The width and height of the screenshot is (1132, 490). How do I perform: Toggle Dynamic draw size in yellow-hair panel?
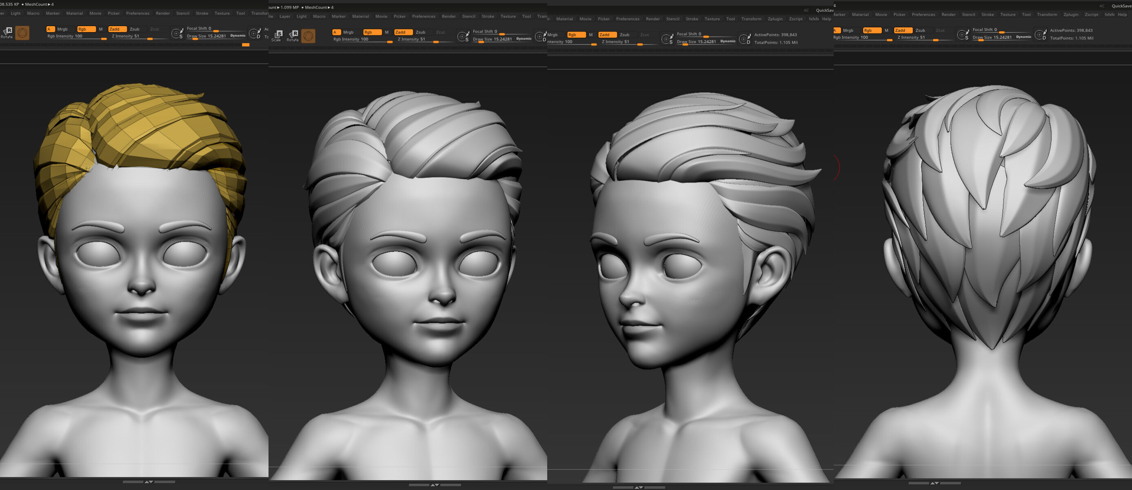[238, 35]
